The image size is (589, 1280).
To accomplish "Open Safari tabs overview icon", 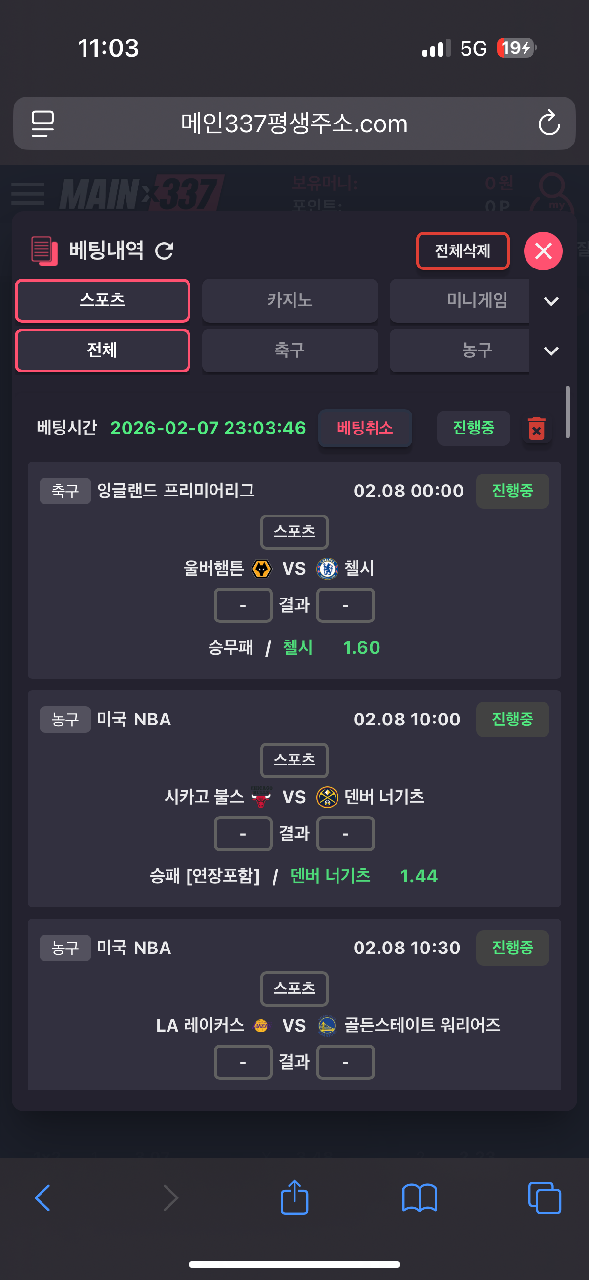I will (544, 1197).
